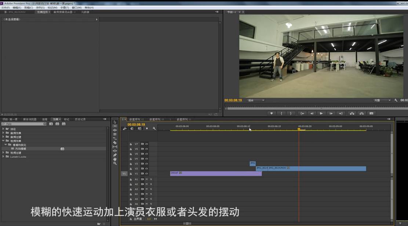Toggle visibility eye of track V1
408x226 pixels.
point(146,173)
